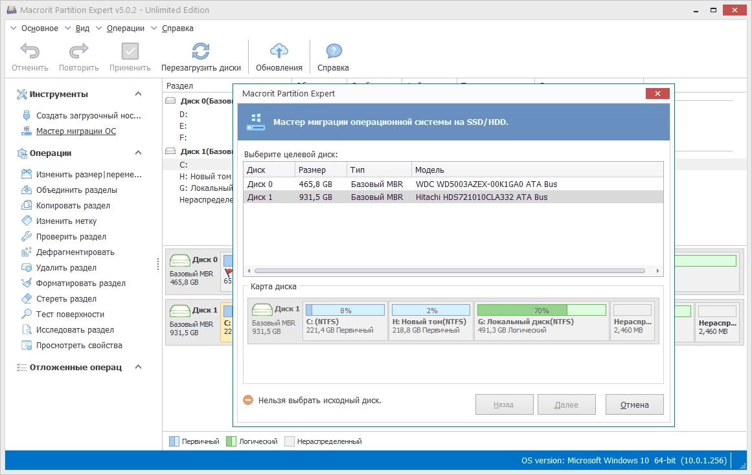
Task: Click the view properties icon
Action: click(27, 345)
